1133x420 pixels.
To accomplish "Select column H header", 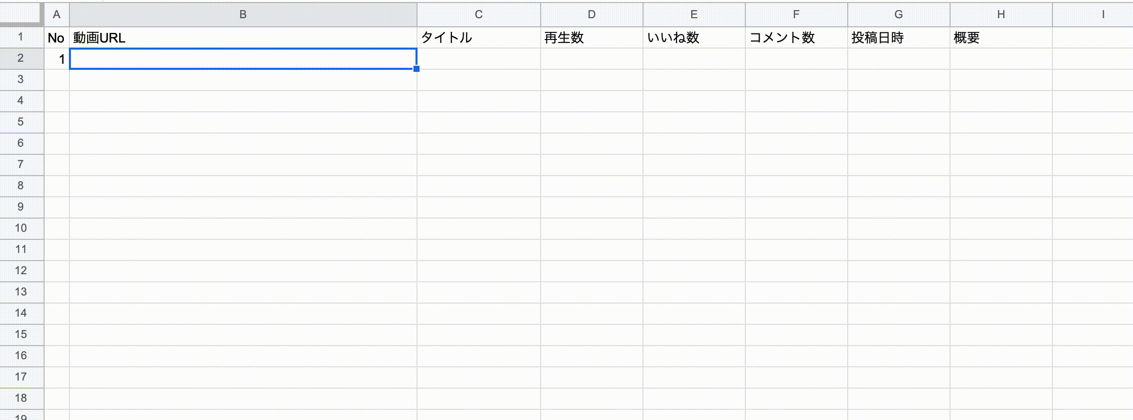I will coord(1001,15).
